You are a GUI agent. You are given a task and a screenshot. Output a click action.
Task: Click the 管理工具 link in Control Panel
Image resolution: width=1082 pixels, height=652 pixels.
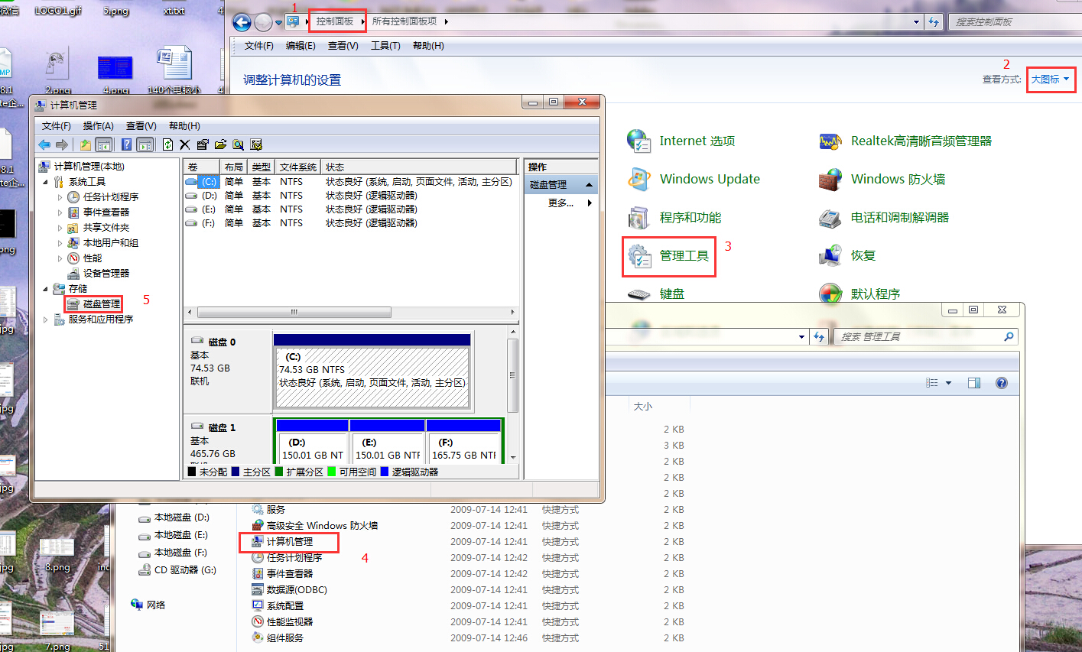[684, 256]
